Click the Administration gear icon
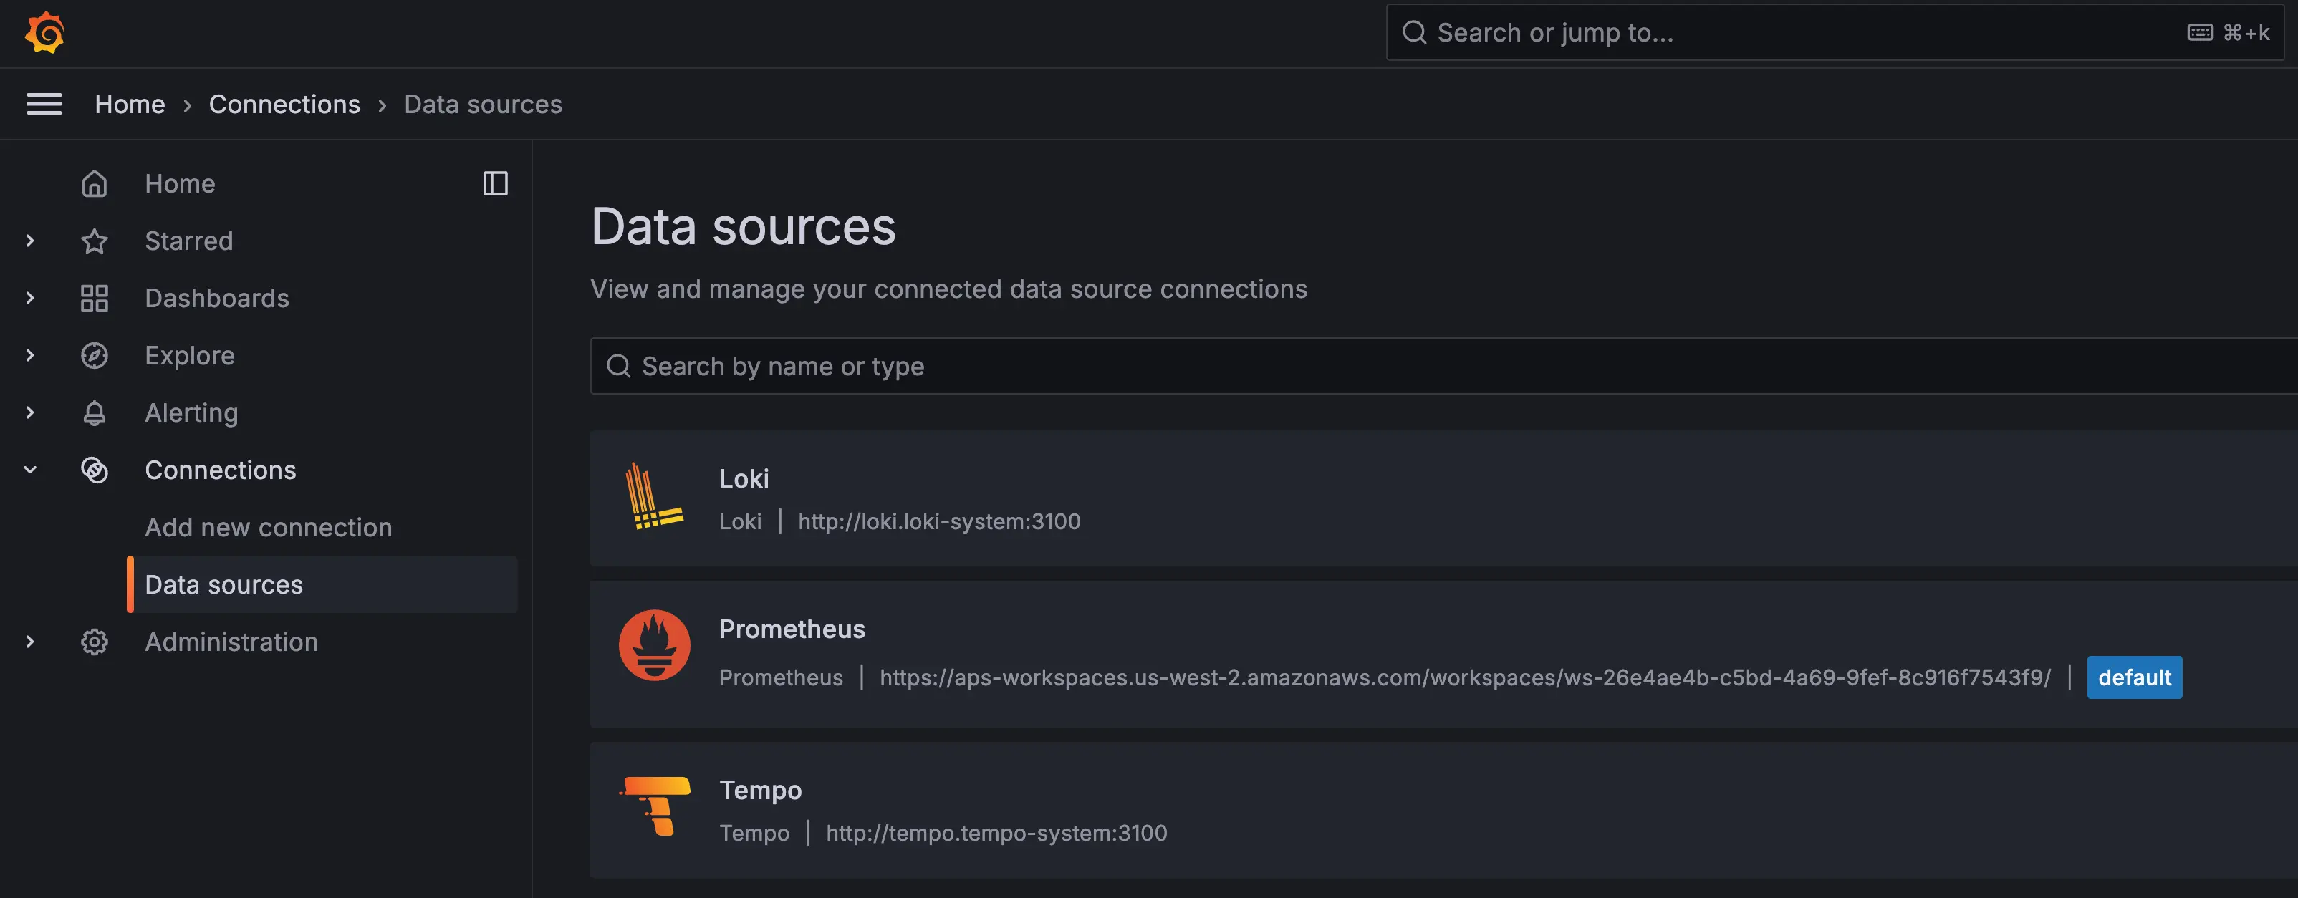 click(x=95, y=642)
